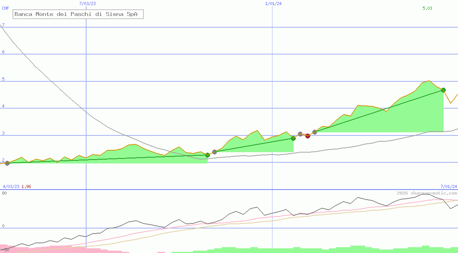Click the 80 level label on the oscillator panel

[4, 193]
